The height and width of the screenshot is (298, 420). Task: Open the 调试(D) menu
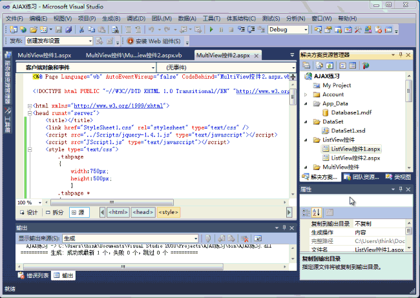point(136,19)
